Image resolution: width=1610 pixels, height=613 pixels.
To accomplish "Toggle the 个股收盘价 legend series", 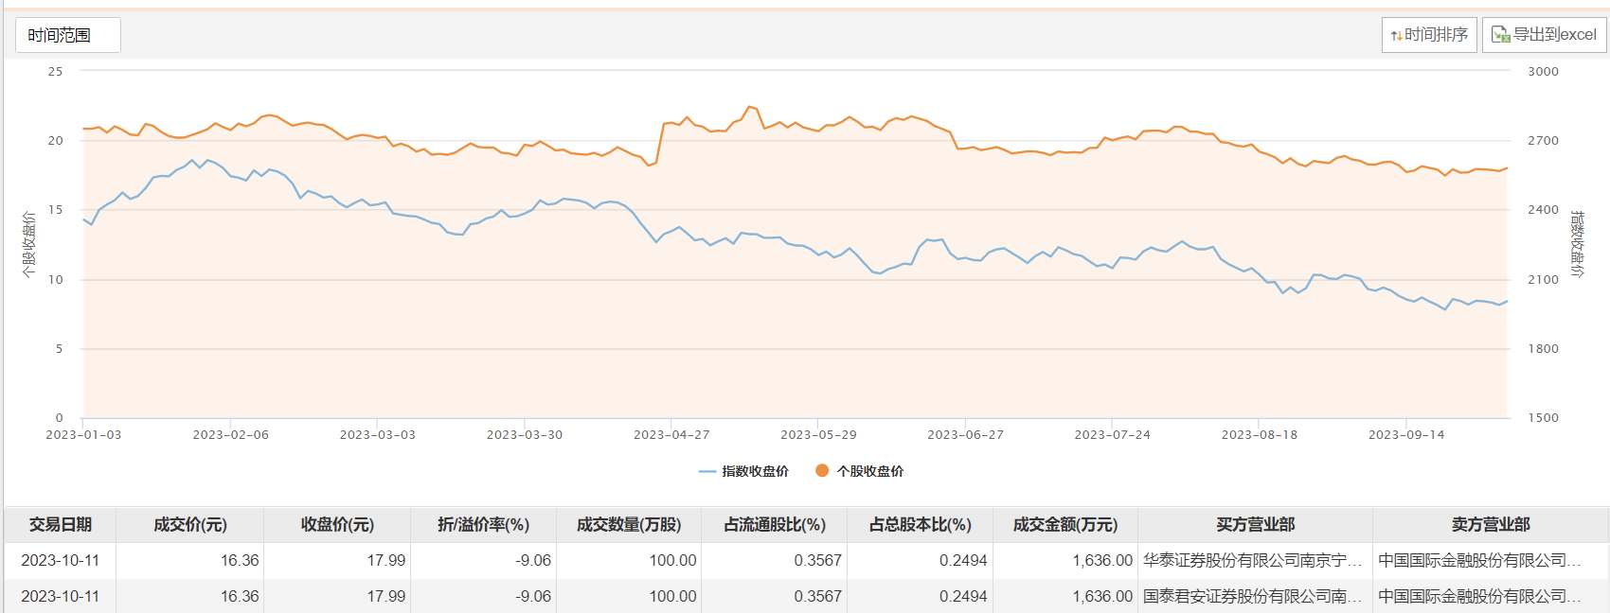I will 869,471.
